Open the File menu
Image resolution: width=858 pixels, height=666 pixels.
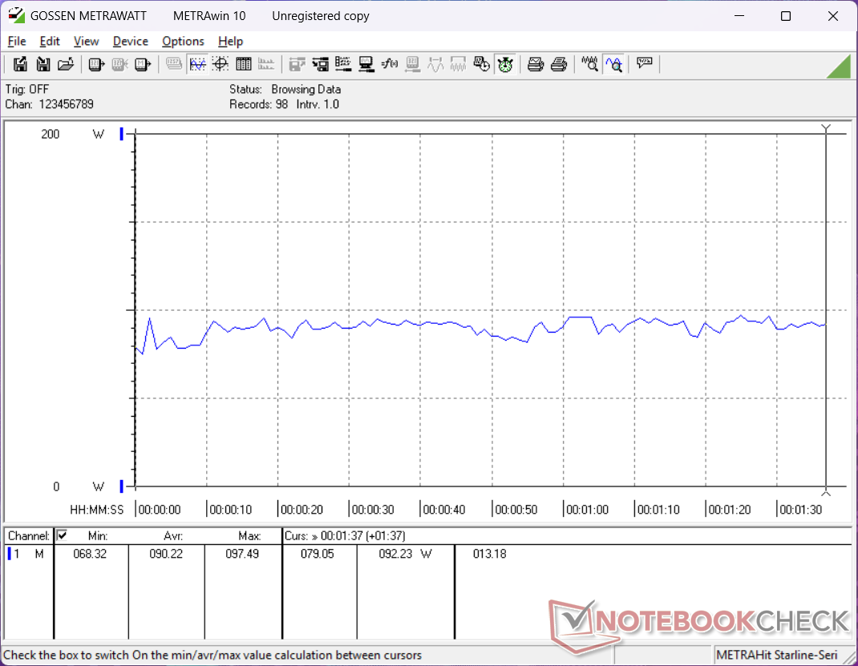pos(16,41)
